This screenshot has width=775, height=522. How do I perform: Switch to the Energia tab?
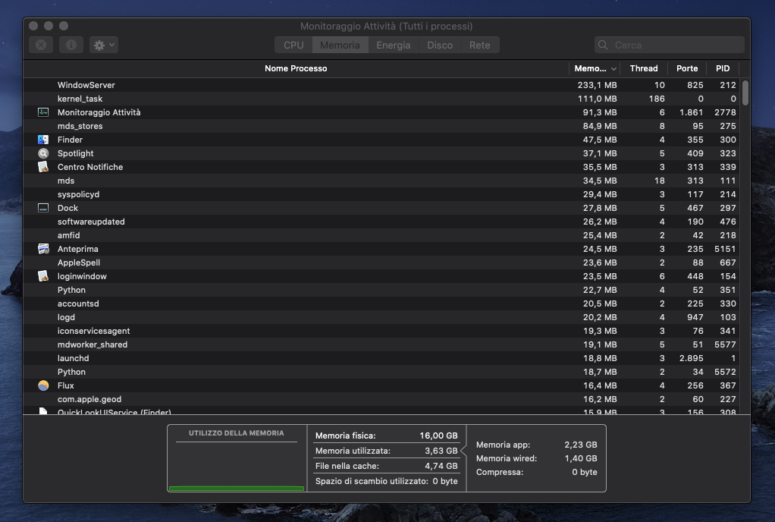click(394, 45)
